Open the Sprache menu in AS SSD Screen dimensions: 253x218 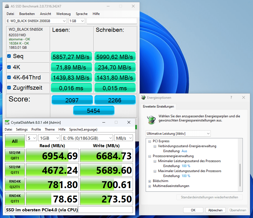82,14
